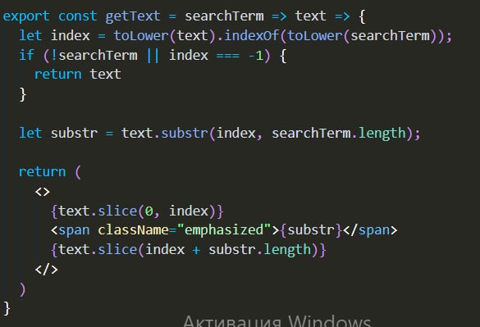
Task: Click "length" in searchTerm.length
Action: pyautogui.click(x=382, y=134)
